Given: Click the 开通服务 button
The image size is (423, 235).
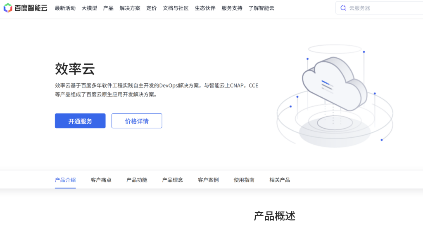Looking at the screenshot, I should tap(80, 121).
